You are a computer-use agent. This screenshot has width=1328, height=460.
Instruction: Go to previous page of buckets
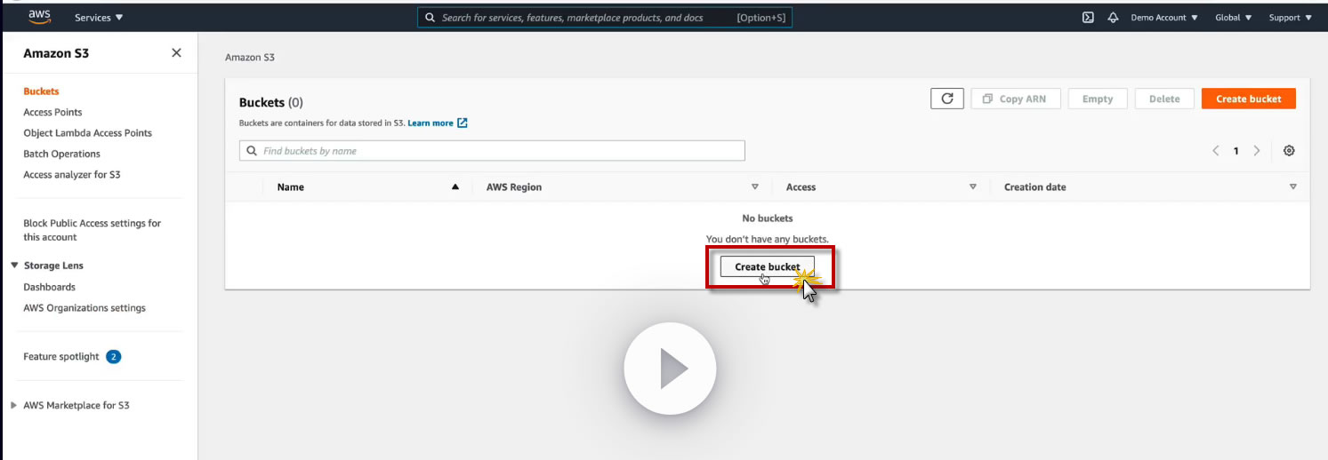pyautogui.click(x=1216, y=151)
